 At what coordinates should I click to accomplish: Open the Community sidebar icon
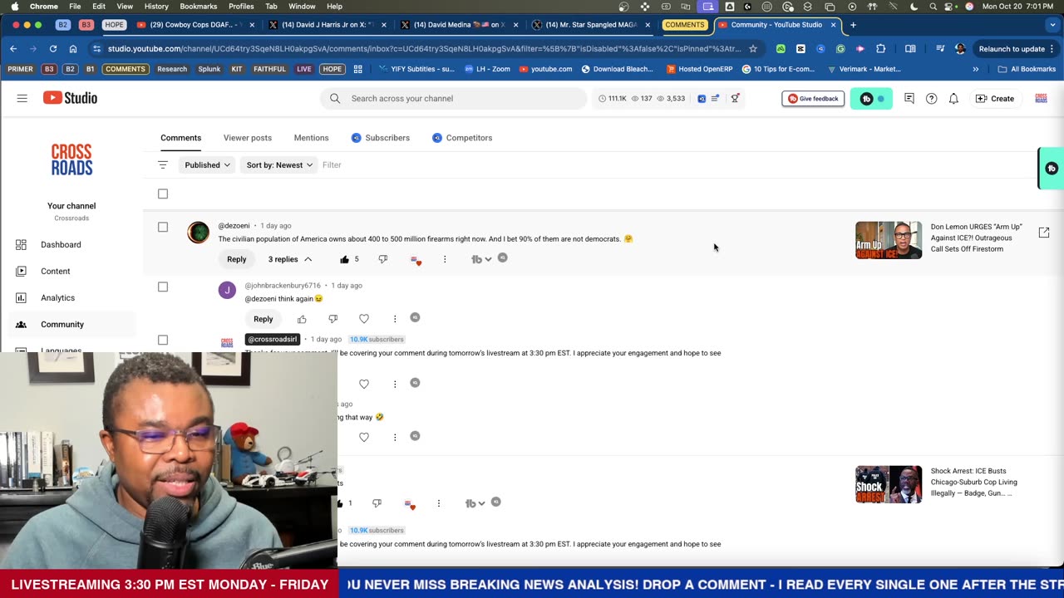point(21,324)
